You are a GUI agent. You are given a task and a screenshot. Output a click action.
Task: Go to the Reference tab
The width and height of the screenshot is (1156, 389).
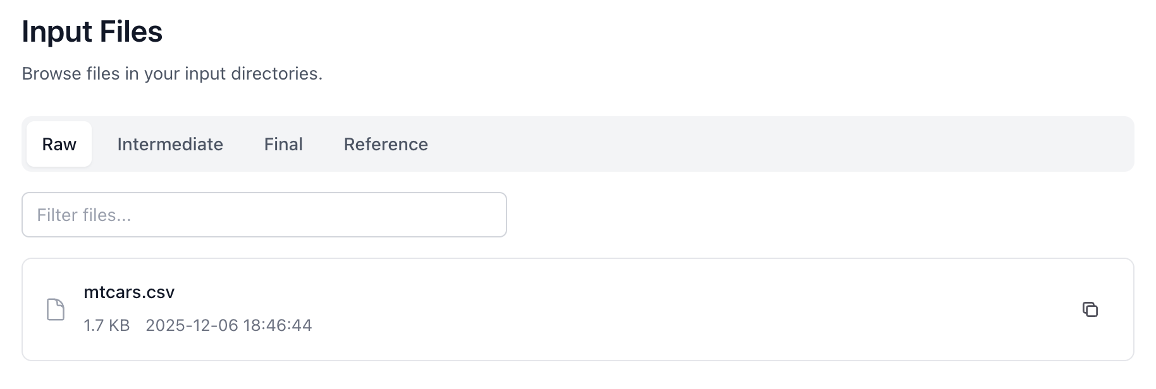click(x=386, y=144)
